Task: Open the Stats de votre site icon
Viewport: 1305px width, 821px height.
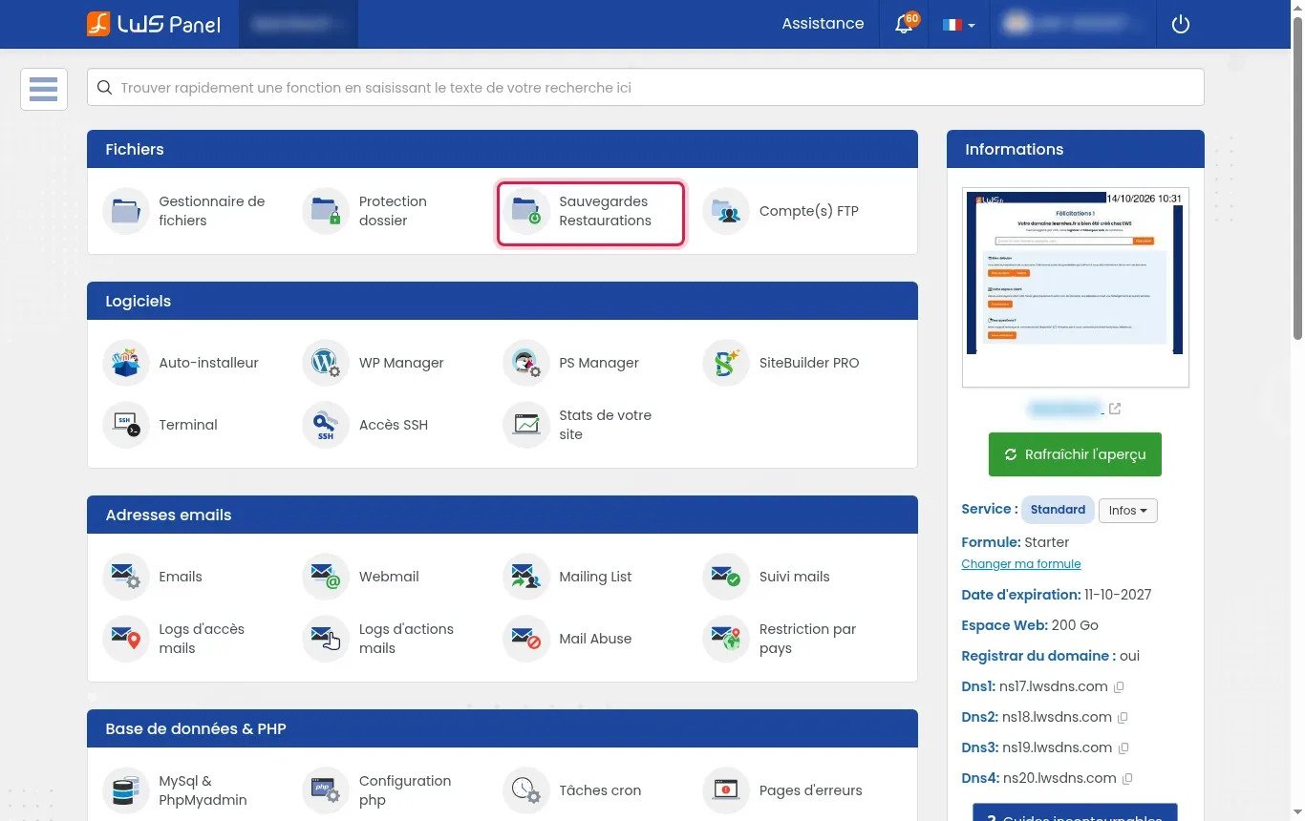Action: coord(526,425)
